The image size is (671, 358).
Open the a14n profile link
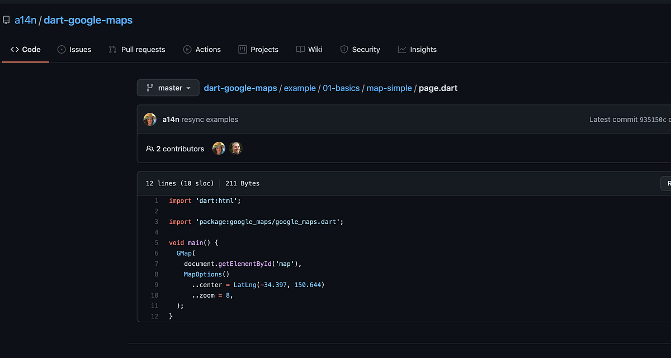click(x=25, y=20)
